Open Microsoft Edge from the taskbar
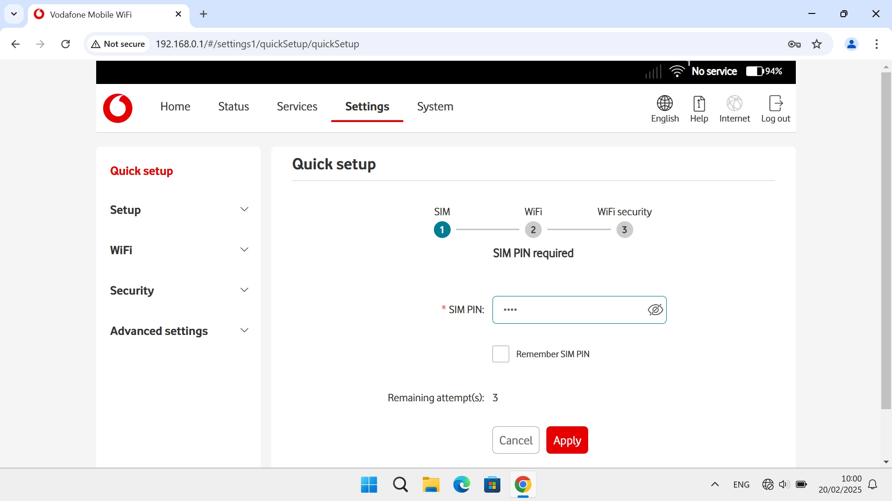 click(x=461, y=485)
